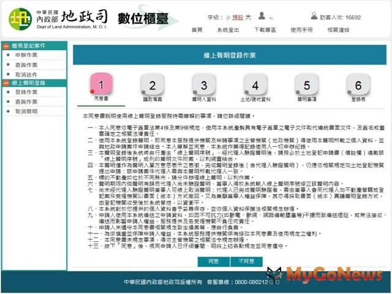Screen dimensions: 392x294
Task: Click the 線上聲明登錄作業 page heading
Action: click(x=230, y=55)
